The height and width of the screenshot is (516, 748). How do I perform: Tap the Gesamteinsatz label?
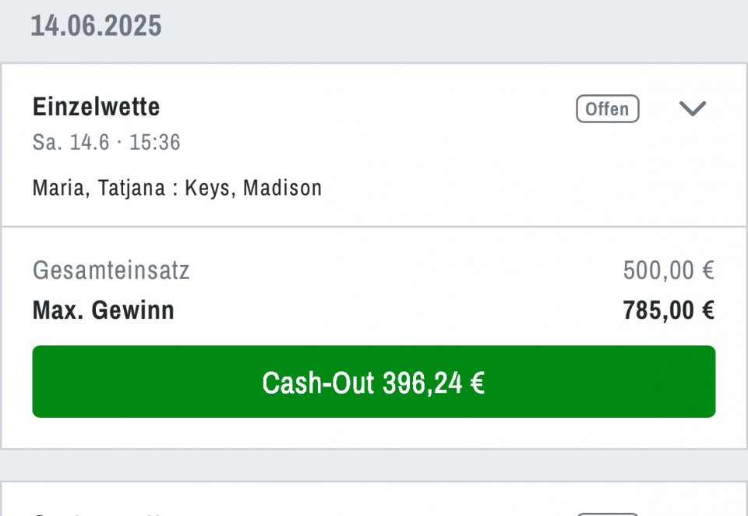(111, 270)
